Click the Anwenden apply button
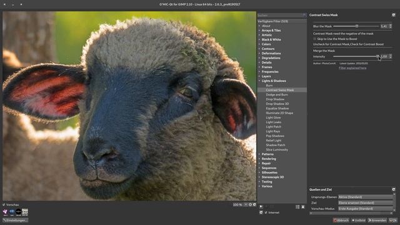This screenshot has height=225, width=400. click(377, 220)
